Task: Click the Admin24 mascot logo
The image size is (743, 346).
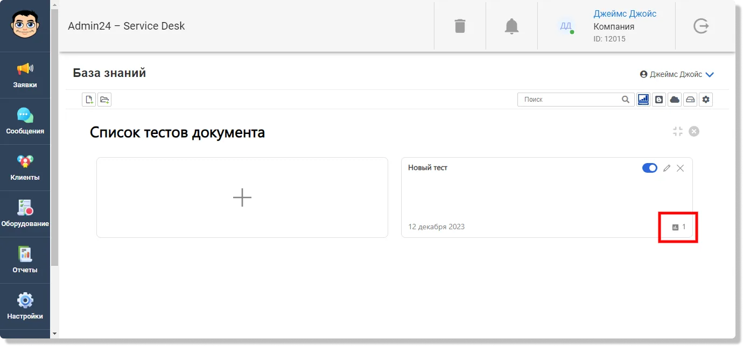Action: point(25,25)
